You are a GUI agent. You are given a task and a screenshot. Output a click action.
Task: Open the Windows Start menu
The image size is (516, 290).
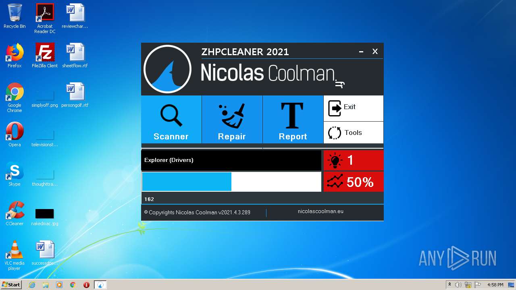[11, 284]
